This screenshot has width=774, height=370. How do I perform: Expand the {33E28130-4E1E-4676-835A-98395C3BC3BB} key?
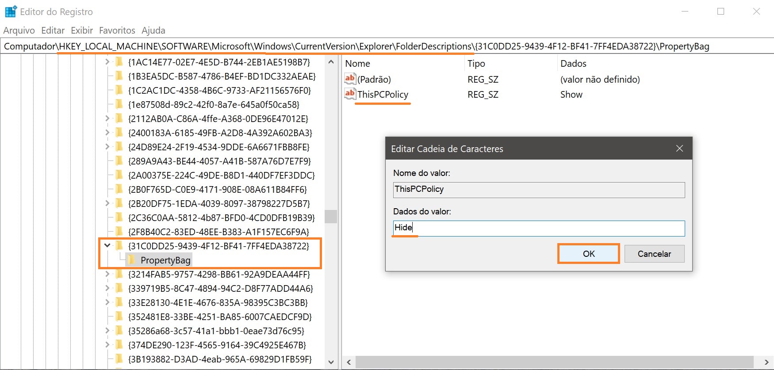click(107, 302)
